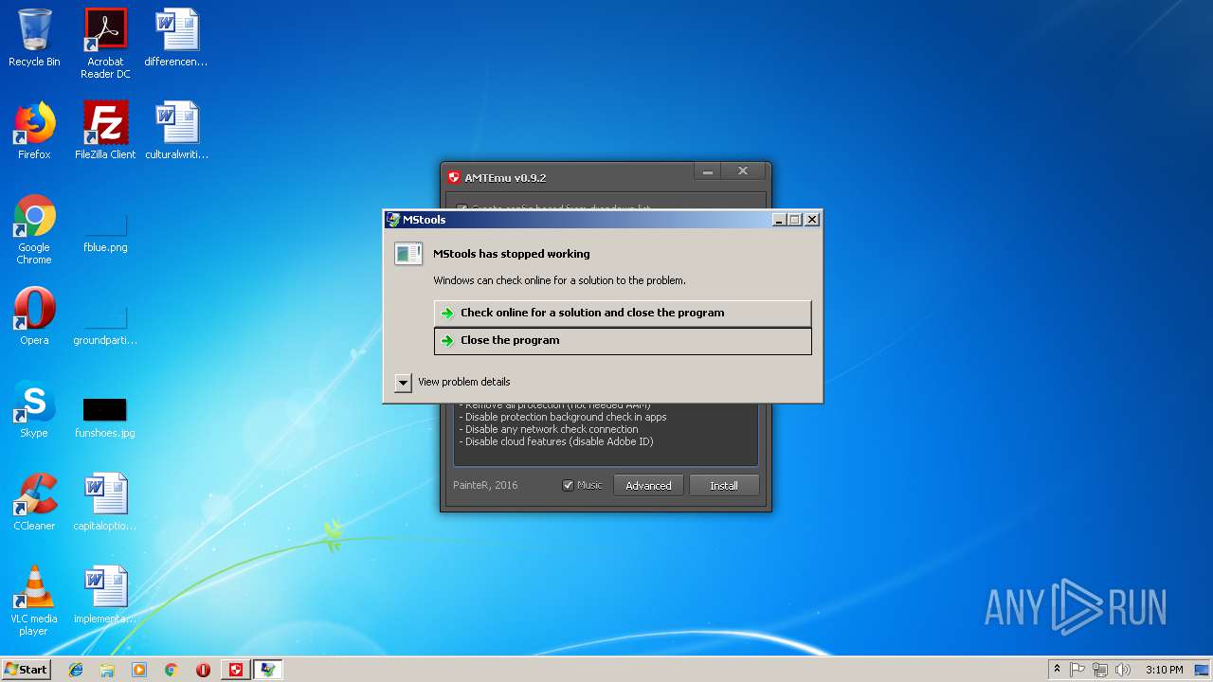Launch VLC media player shortcut

[x=34, y=601]
